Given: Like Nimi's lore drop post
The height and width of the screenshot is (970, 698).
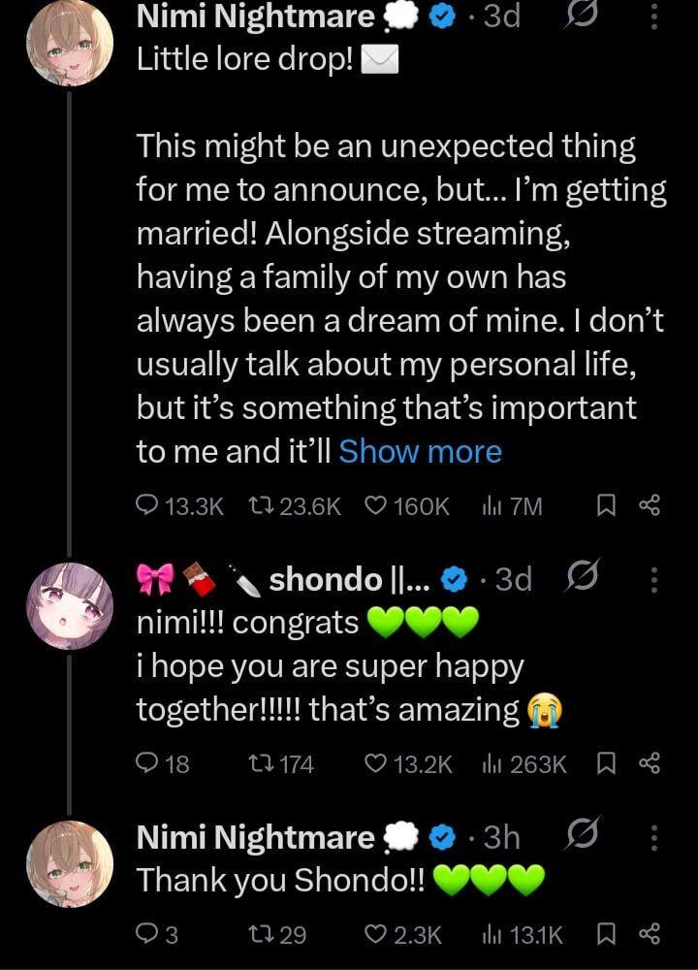Looking at the screenshot, I should tap(374, 505).
